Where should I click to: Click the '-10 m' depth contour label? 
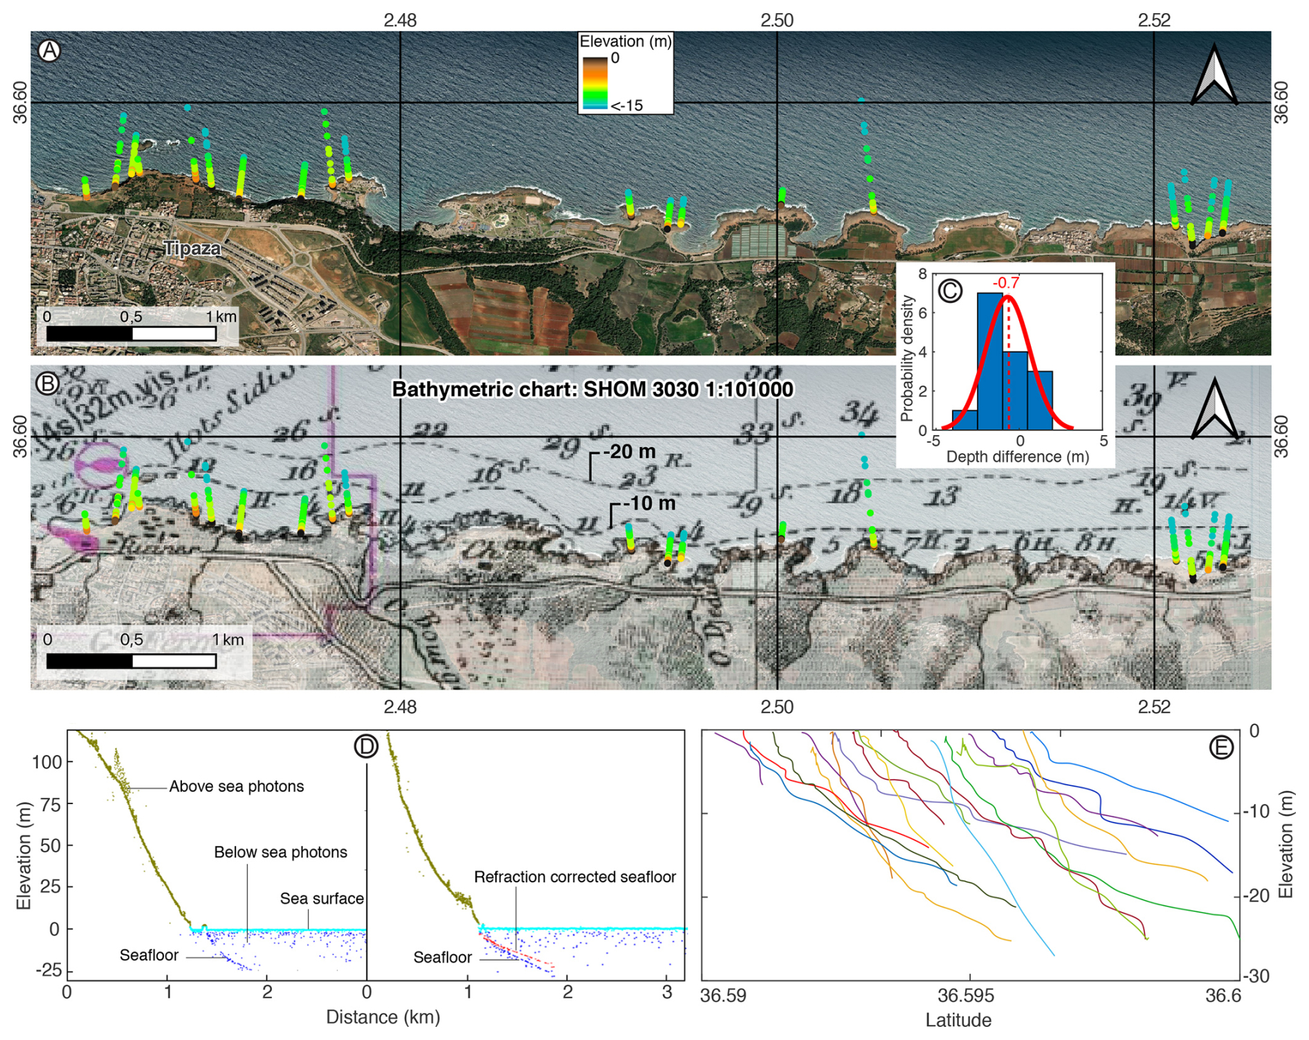649,503
